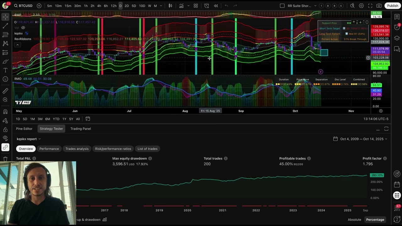
Task: Open the backtest date range dropdown
Action: point(360,139)
